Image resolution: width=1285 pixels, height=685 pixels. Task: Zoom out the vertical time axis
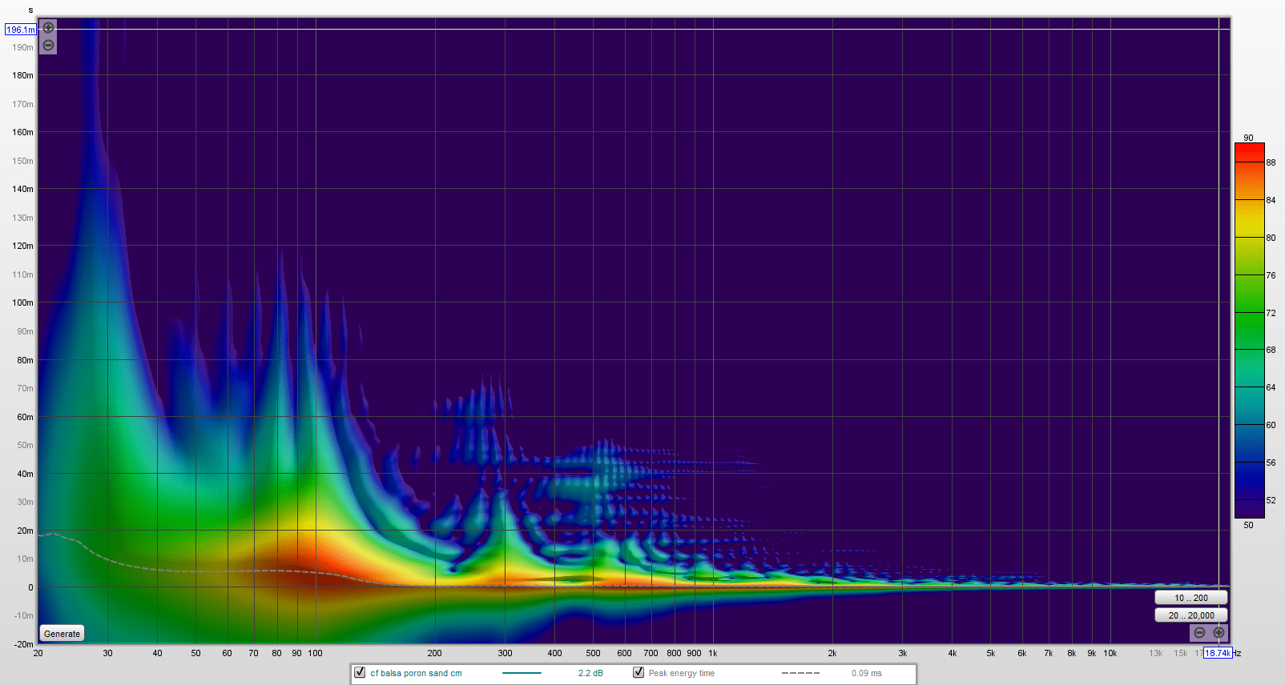click(x=49, y=46)
